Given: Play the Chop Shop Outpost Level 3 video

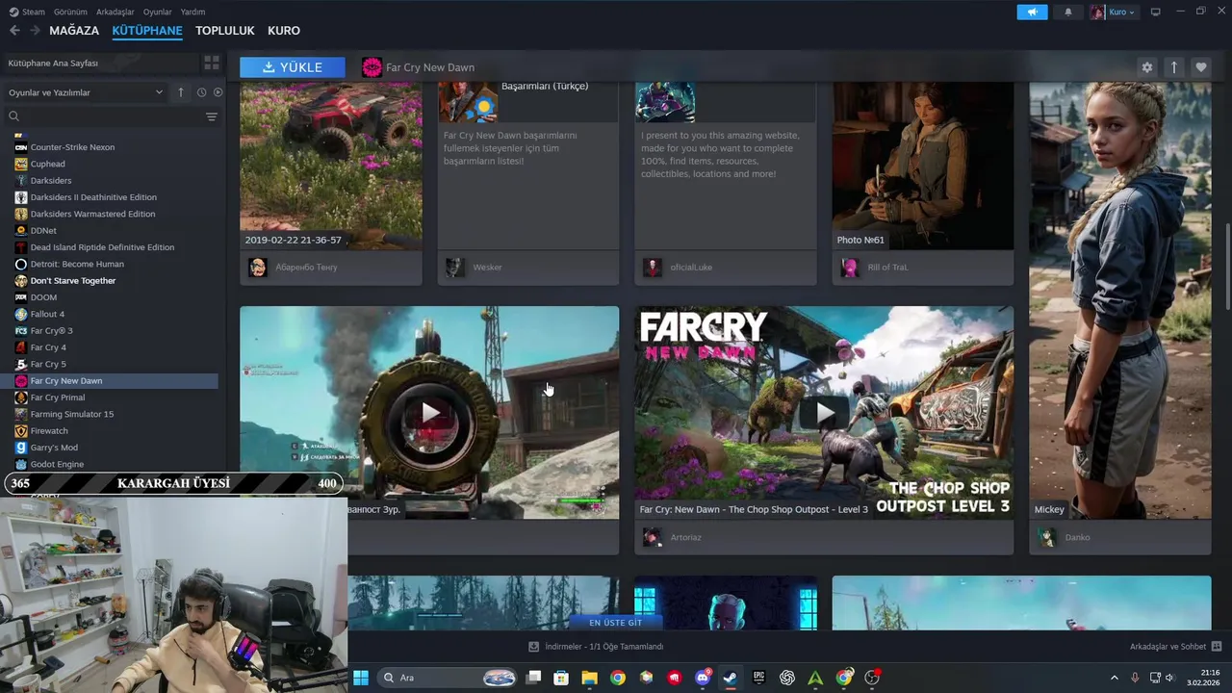Looking at the screenshot, I should pyautogui.click(x=824, y=413).
